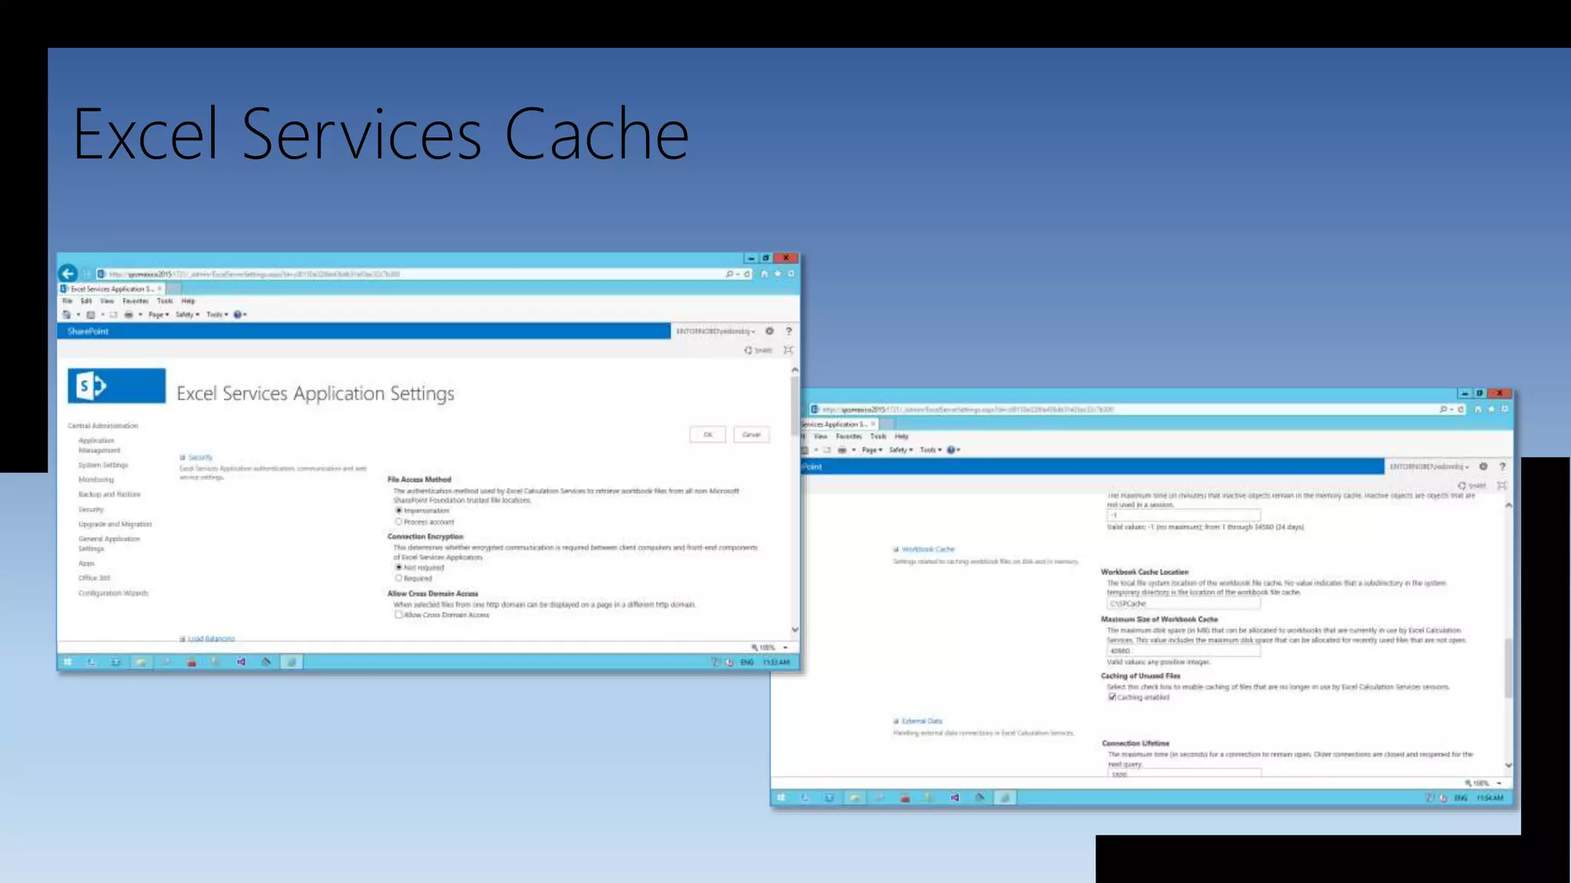
Task: Open Edit menu in left window
Action: tap(86, 301)
